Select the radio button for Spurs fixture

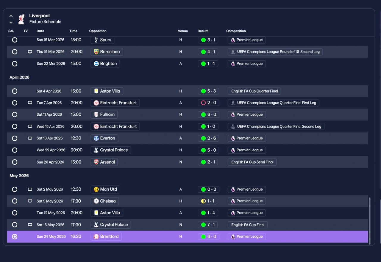coord(15,40)
